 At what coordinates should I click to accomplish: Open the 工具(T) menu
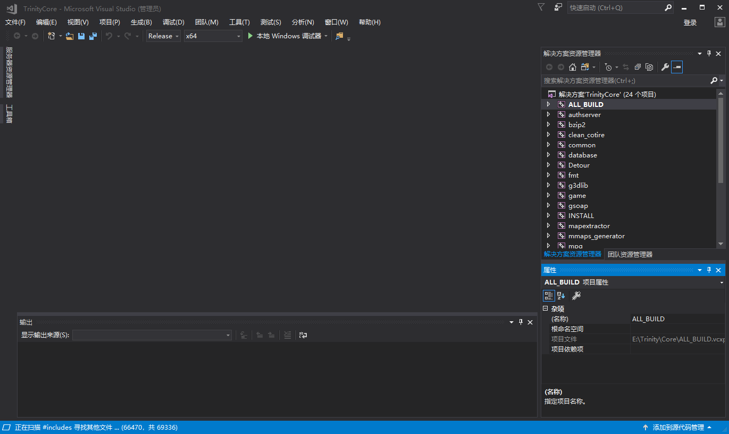point(239,22)
